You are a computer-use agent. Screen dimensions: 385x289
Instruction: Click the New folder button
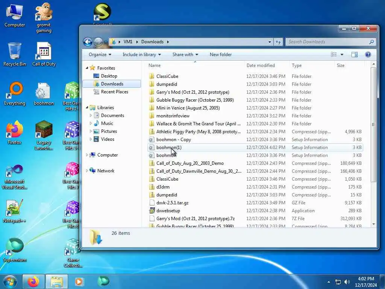coord(220,55)
